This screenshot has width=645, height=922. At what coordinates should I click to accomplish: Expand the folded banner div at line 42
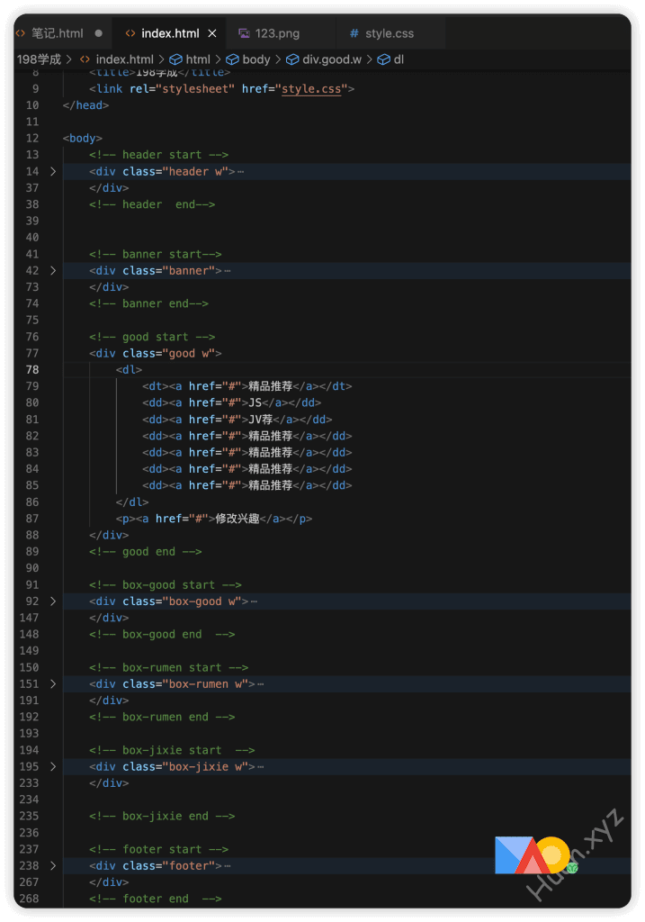pos(53,270)
